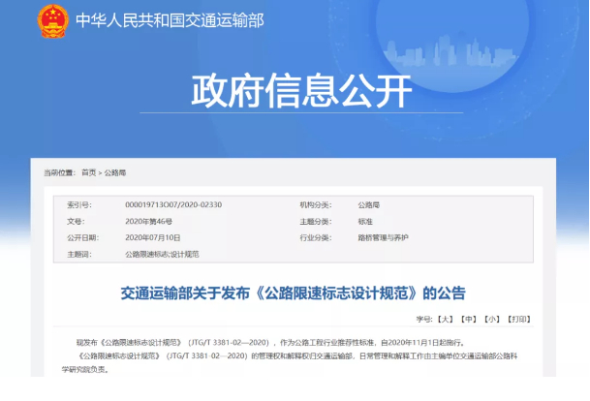
Task: Set font size to 小
Action: [492, 319]
